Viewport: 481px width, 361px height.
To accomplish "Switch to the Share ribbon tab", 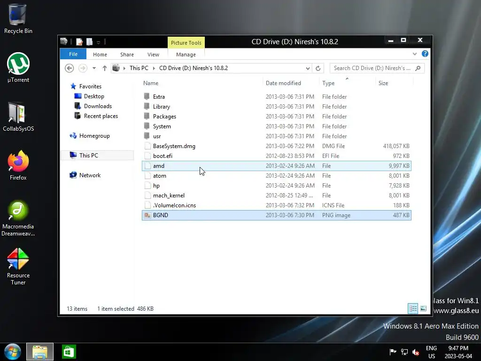I will 127,55.
